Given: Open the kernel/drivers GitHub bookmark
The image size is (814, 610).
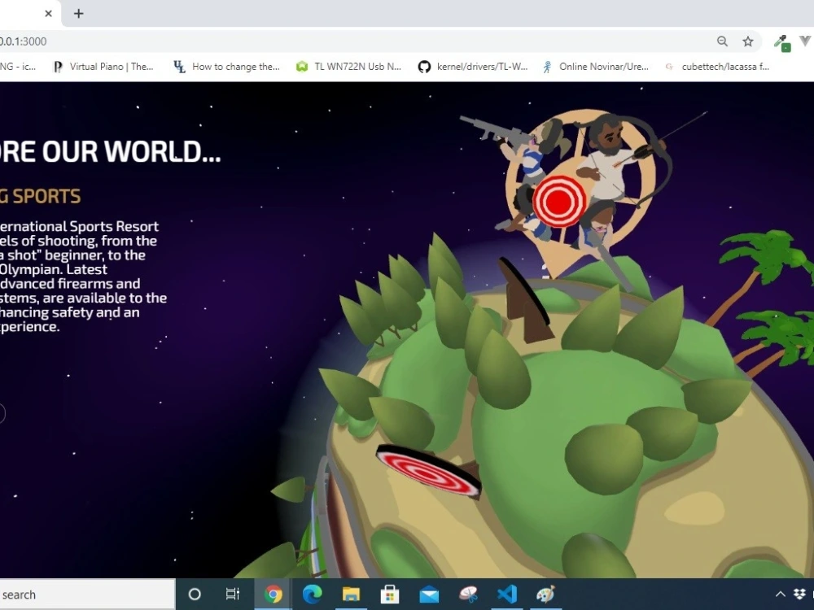Looking at the screenshot, I should (473, 67).
